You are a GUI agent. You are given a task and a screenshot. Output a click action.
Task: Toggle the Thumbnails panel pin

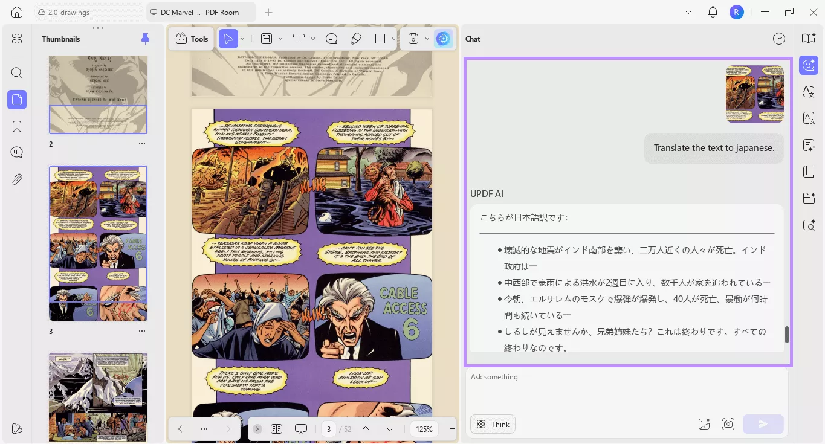pyautogui.click(x=145, y=38)
